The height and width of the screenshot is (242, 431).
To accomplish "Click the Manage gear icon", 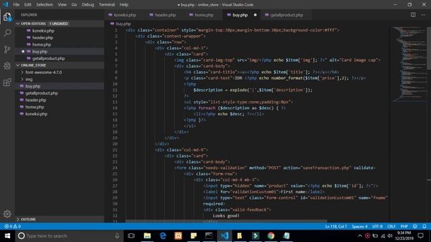I will coord(7,214).
